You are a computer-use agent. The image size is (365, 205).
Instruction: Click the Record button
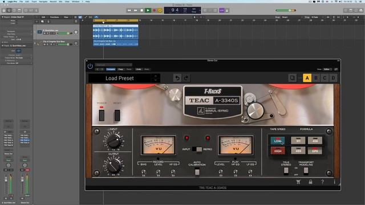click(154, 10)
